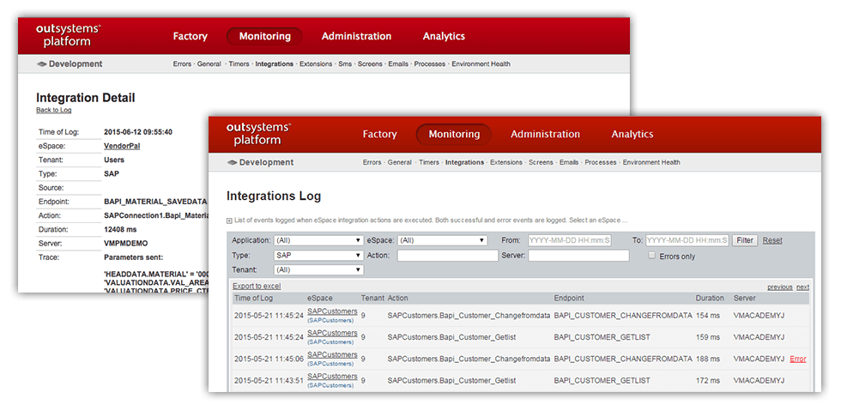
Task: Go to Integrations submenu in front window
Action: (x=464, y=162)
